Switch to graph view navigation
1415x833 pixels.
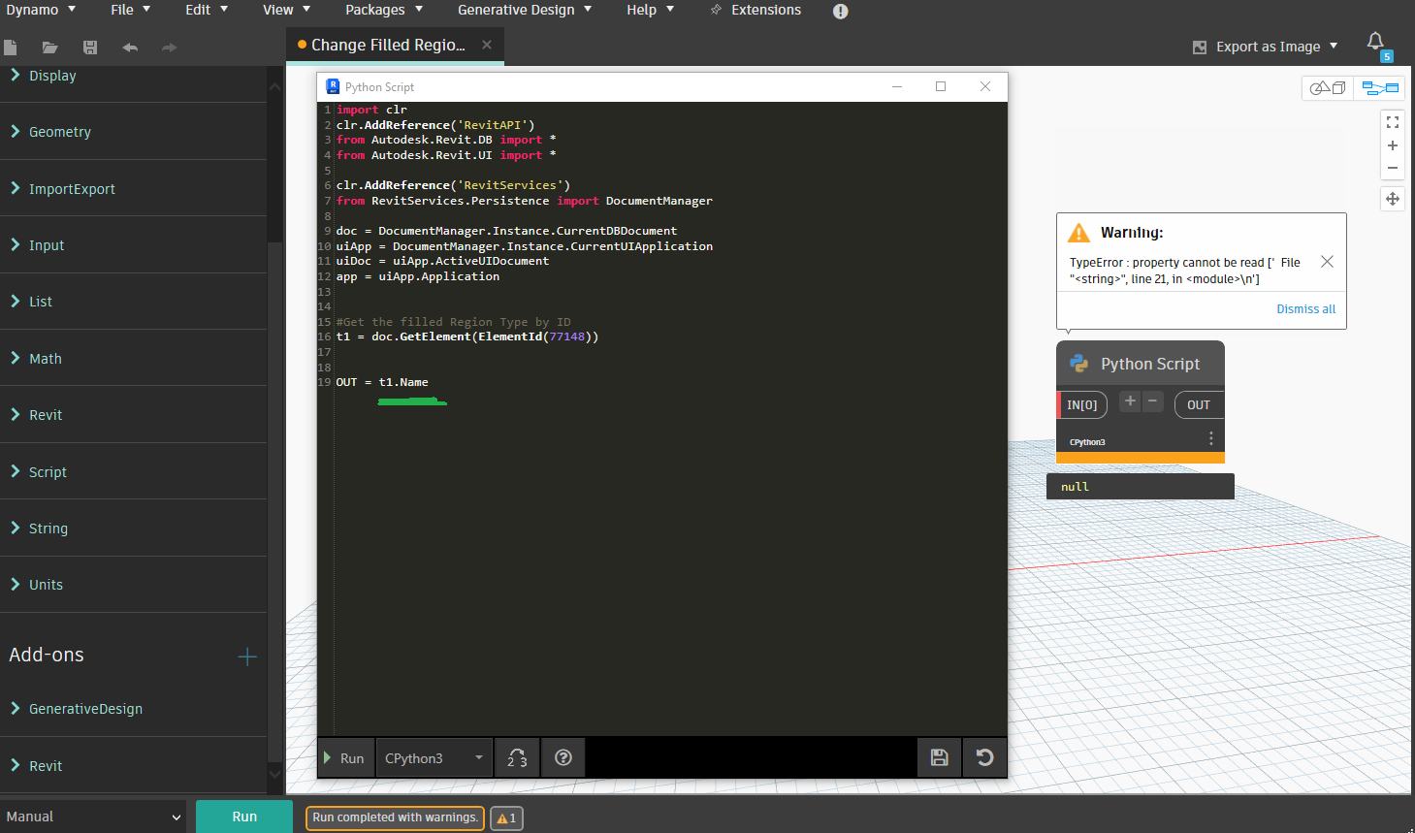point(1380,88)
